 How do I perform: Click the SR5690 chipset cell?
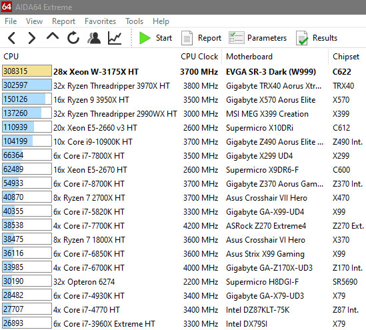(x=345, y=282)
